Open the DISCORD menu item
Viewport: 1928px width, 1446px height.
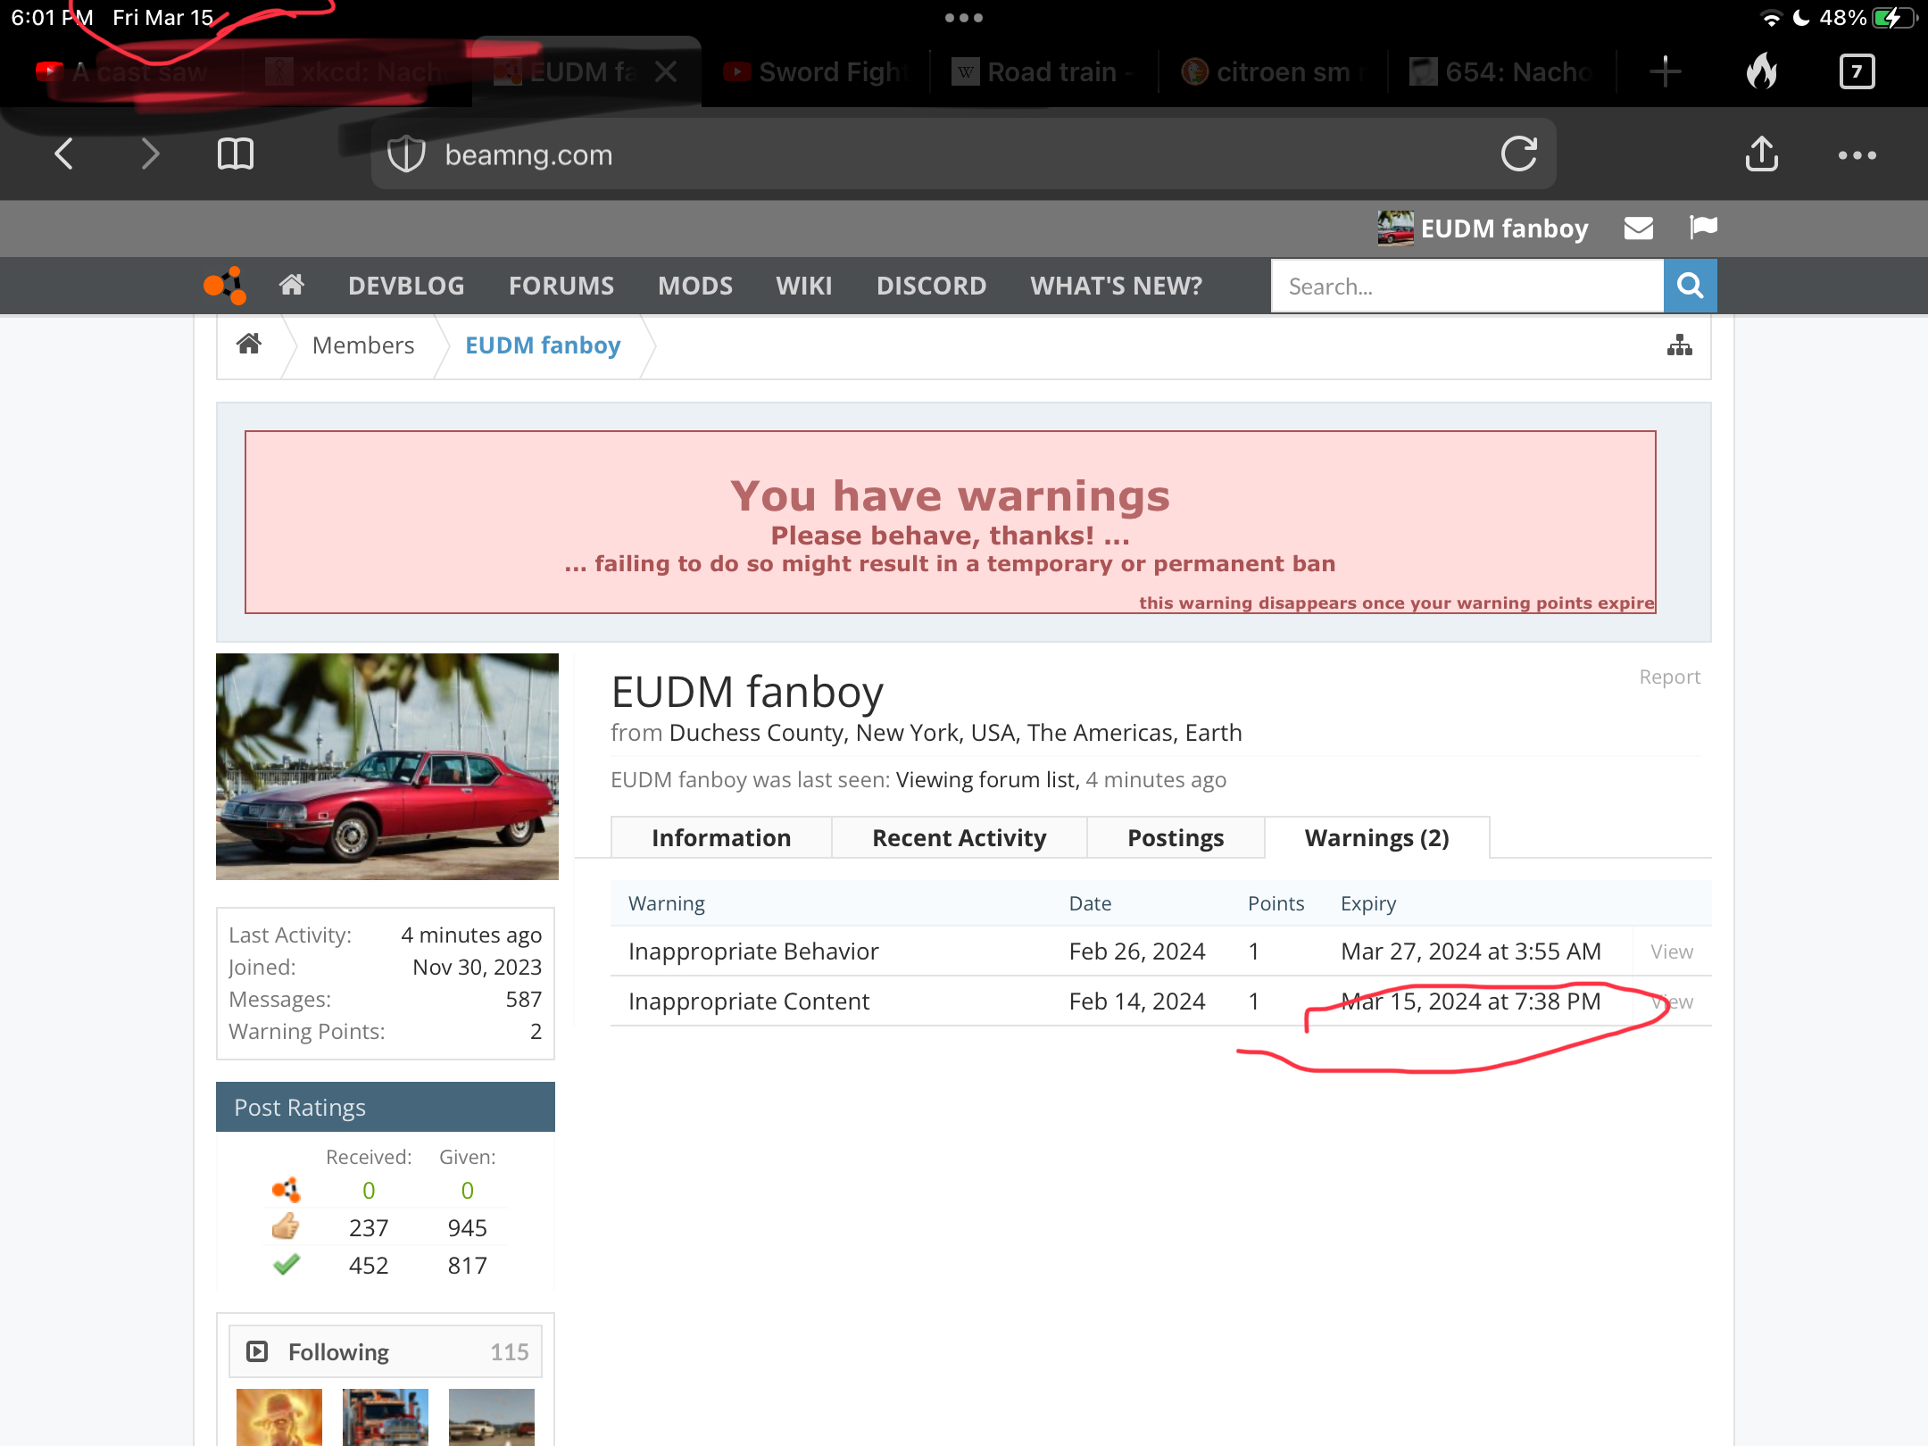coord(931,286)
